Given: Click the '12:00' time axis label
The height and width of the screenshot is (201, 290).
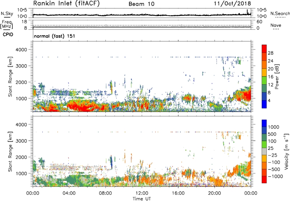Looking at the screenshot, I should tap(142, 193).
